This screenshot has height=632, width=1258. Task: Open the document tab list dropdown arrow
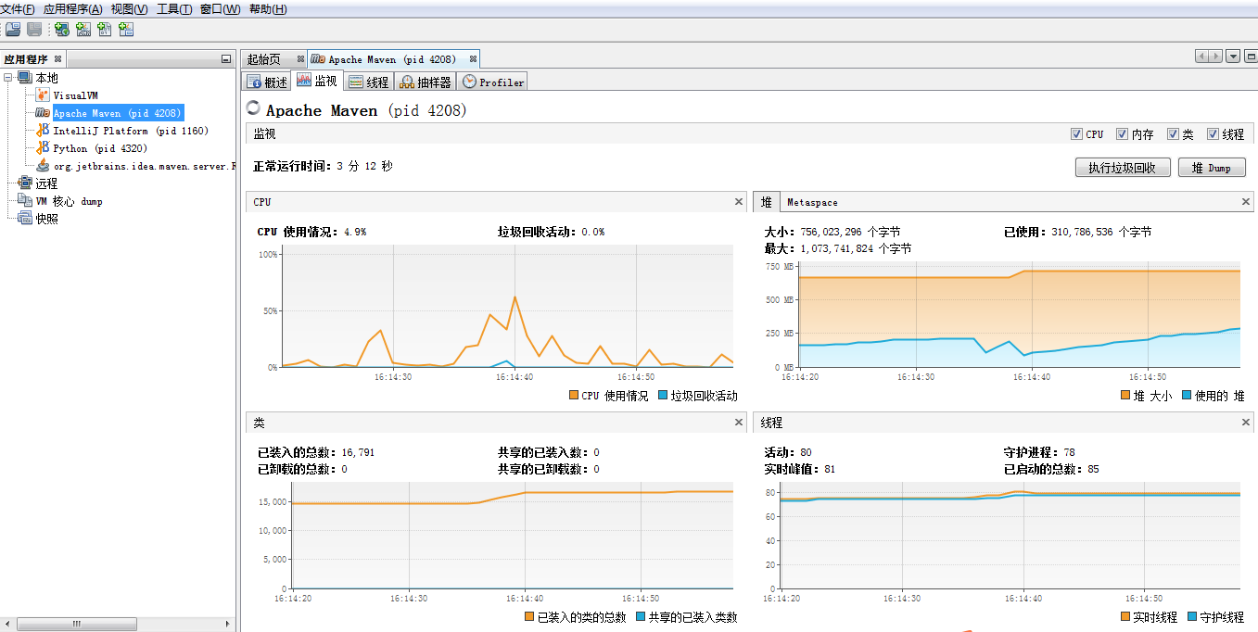[1233, 57]
